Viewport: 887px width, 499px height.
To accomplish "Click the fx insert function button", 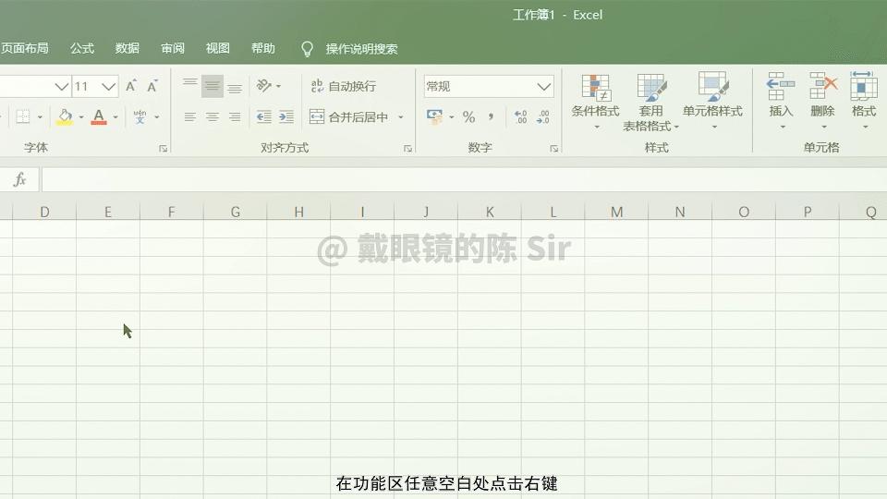I will click(x=19, y=179).
